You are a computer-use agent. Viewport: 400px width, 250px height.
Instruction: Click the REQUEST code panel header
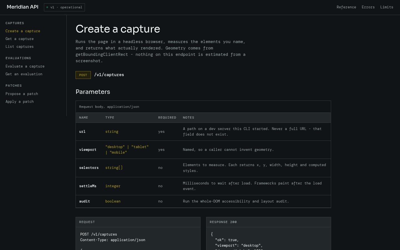[x=138, y=222]
